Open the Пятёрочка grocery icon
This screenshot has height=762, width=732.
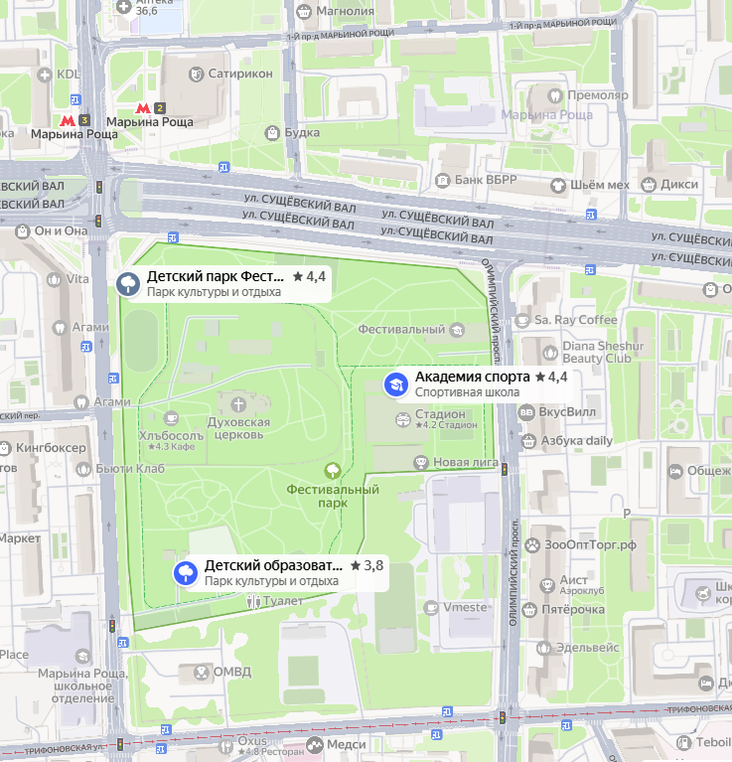pos(529,609)
